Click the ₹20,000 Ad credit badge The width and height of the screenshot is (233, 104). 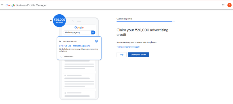(x=60, y=21)
